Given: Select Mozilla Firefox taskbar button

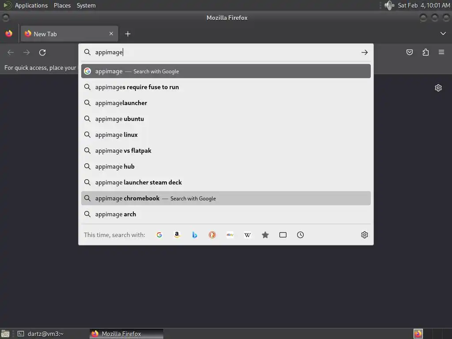Looking at the screenshot, I should 127,334.
